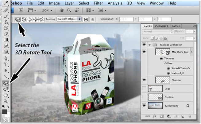Image resolution: width=201 pixels, height=124 pixels.
Task: Open the Normal blend mode dropdown
Action: [158, 31]
